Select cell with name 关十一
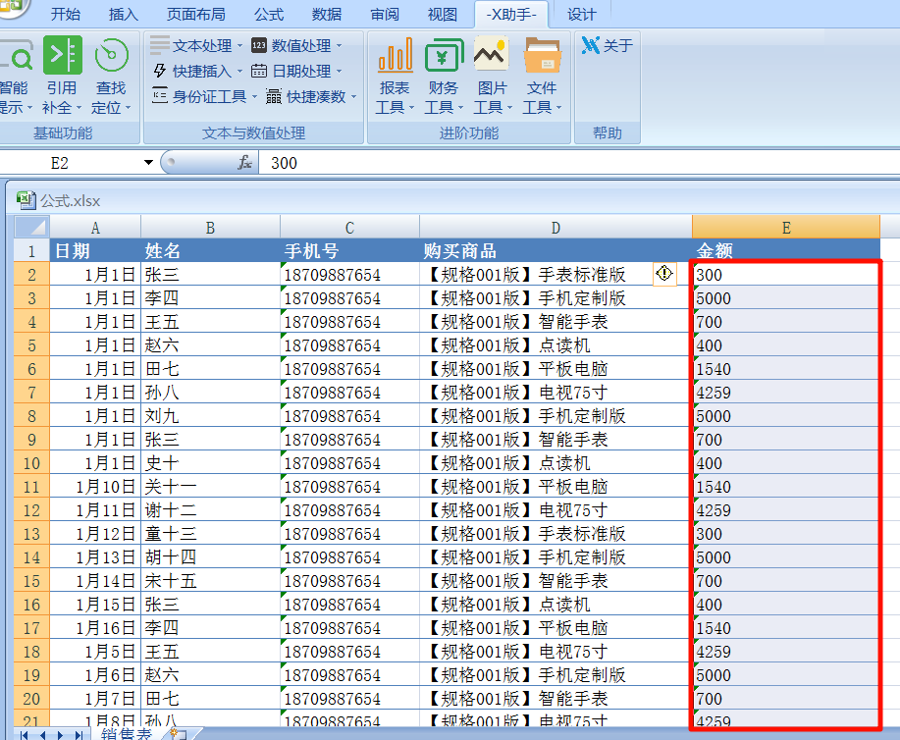 (211, 487)
